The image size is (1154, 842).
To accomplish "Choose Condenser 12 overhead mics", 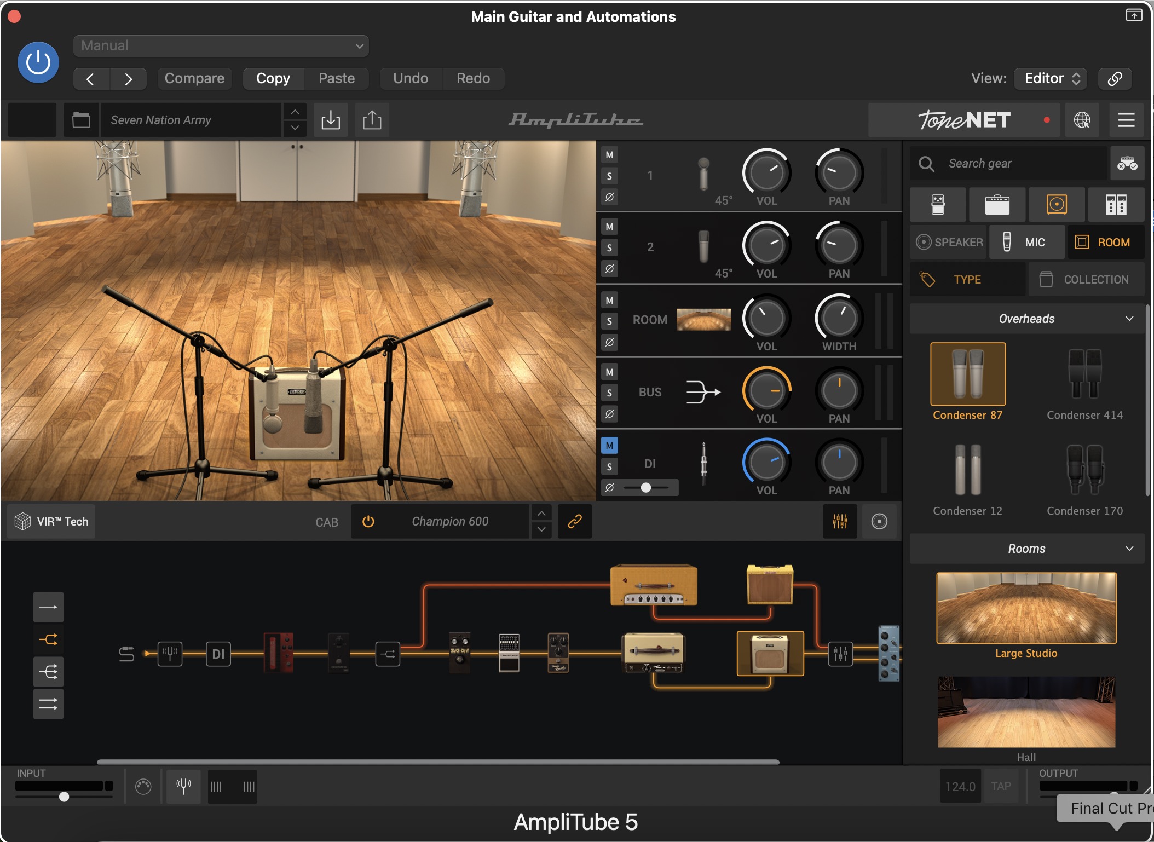I will 967,480.
